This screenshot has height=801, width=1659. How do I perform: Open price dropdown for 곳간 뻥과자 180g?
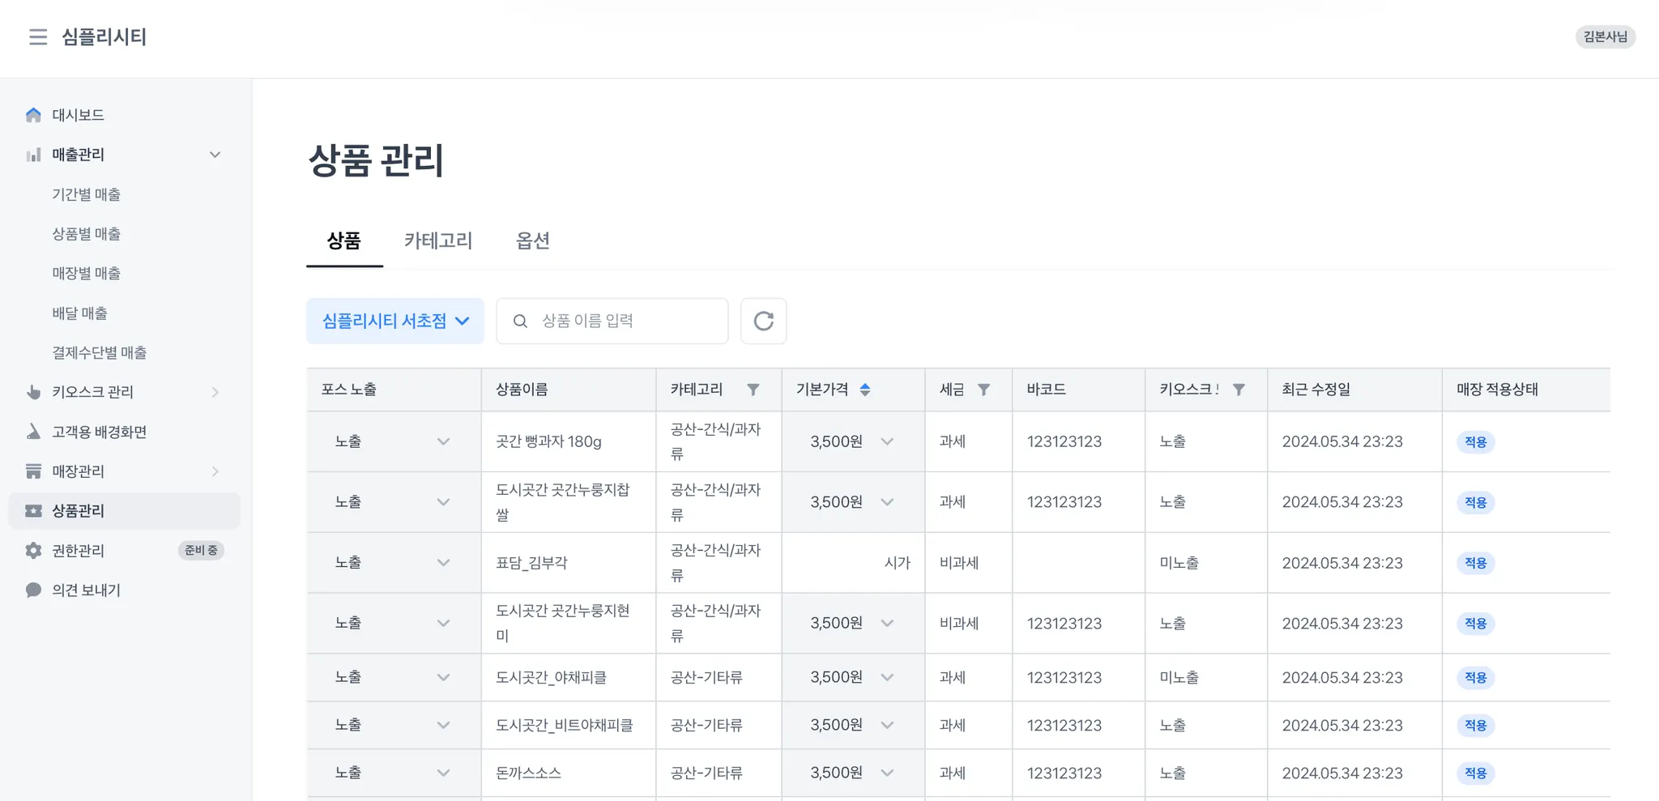[x=853, y=441]
